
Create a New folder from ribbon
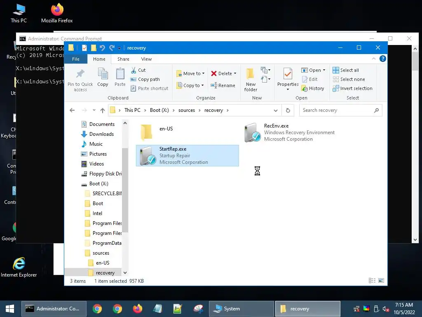(251, 80)
